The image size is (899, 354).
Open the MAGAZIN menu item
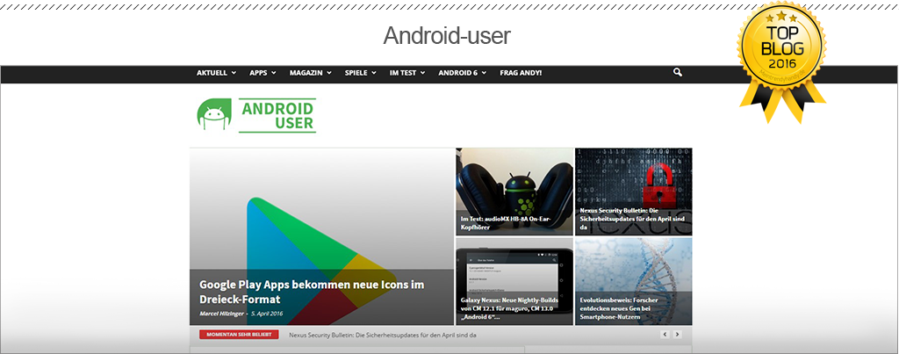coord(306,74)
